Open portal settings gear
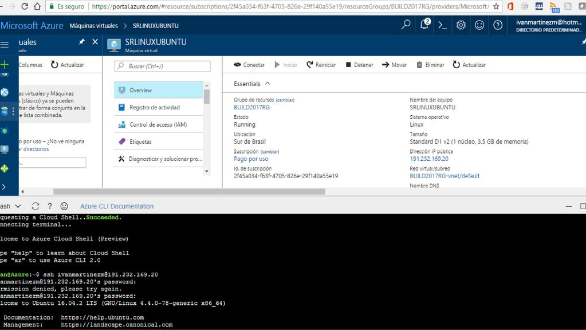Viewport: 586px width, 330px height. coord(461,25)
